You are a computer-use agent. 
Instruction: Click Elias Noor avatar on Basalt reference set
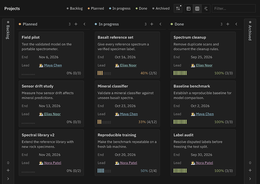click(117, 65)
